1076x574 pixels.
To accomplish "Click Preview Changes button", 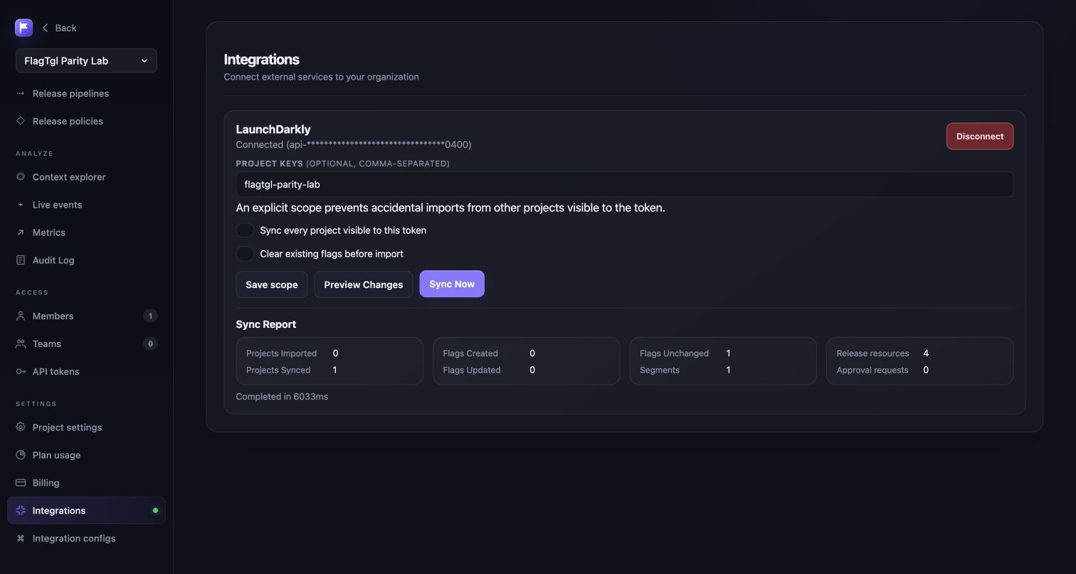I will tap(364, 285).
